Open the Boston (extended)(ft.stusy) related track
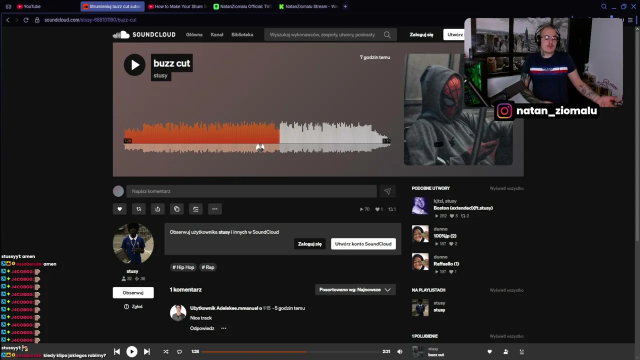The image size is (640, 360). [463, 208]
